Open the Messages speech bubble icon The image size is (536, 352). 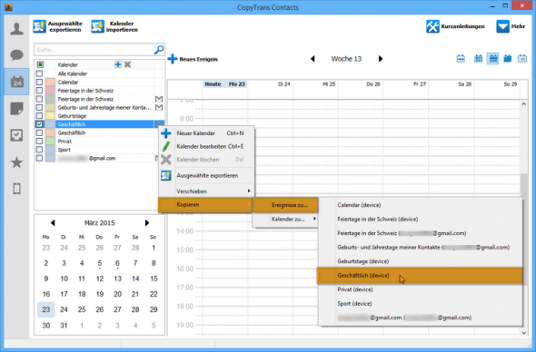(x=16, y=55)
